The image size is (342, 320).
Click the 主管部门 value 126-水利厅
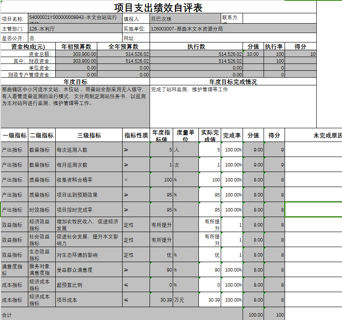[x=75, y=29]
